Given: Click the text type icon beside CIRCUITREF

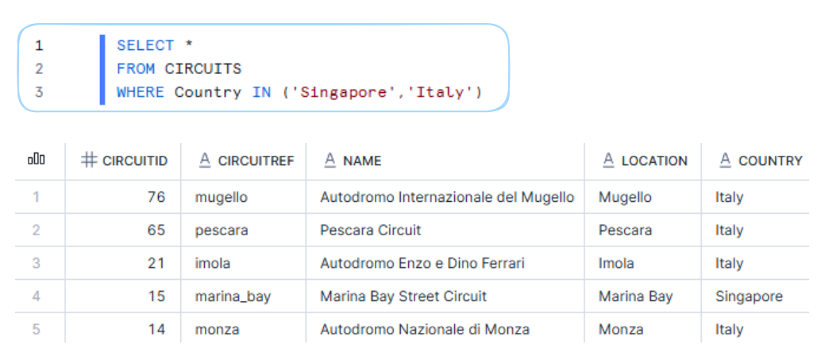Looking at the screenshot, I should (x=204, y=161).
